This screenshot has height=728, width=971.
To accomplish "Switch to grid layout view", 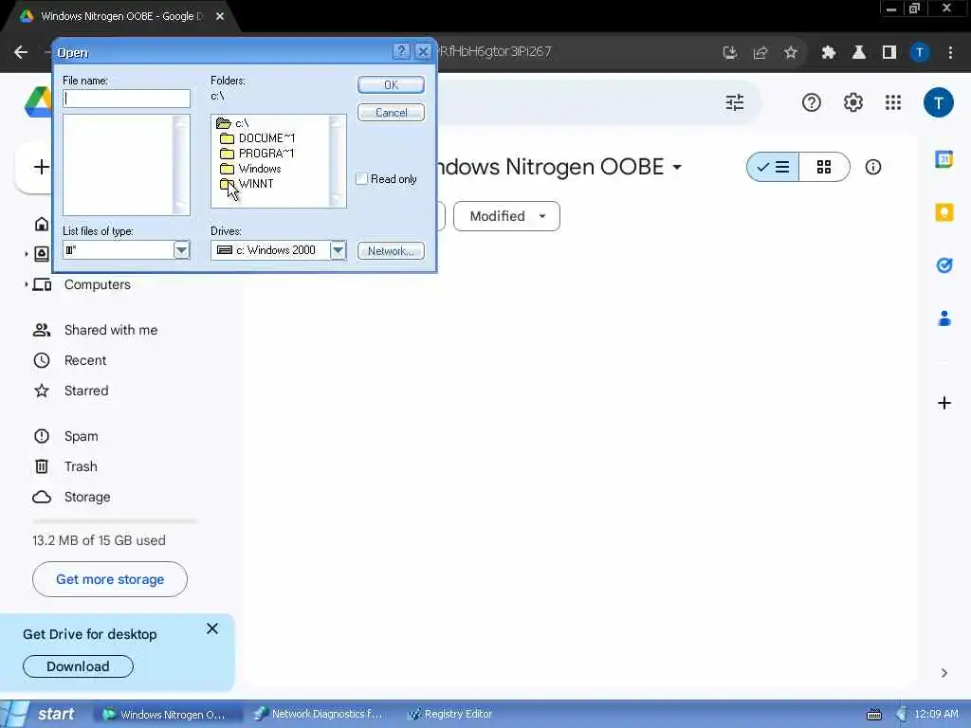I will coord(824,167).
